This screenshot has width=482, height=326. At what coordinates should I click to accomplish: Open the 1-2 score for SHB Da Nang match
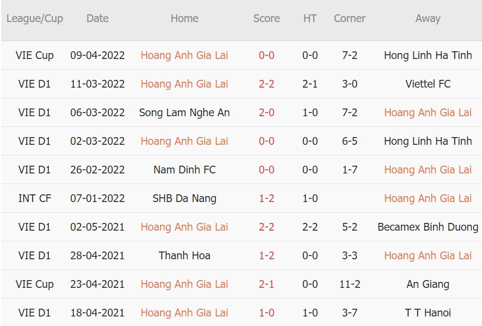click(267, 198)
